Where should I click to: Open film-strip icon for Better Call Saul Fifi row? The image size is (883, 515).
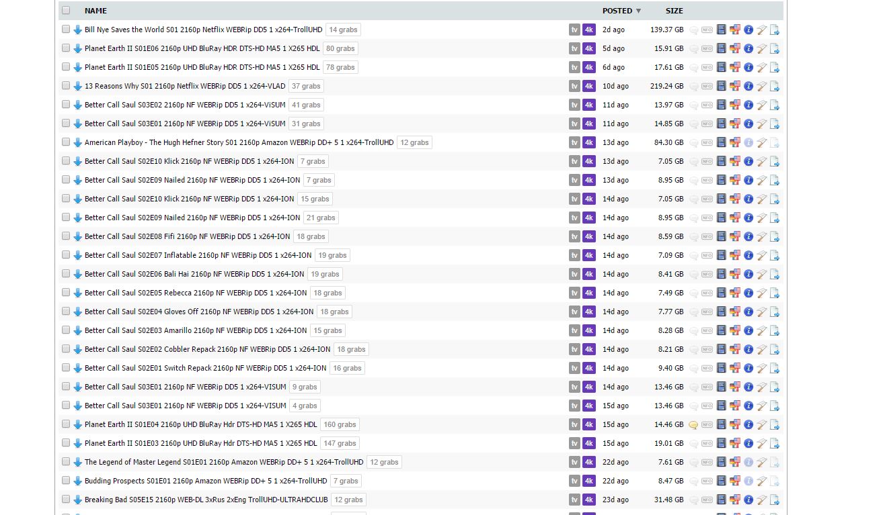(x=722, y=236)
